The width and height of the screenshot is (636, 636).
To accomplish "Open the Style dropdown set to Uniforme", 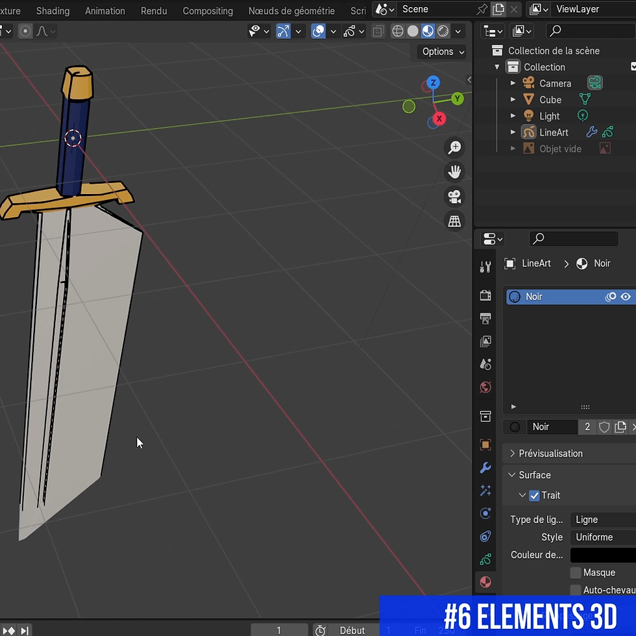I will [603, 537].
